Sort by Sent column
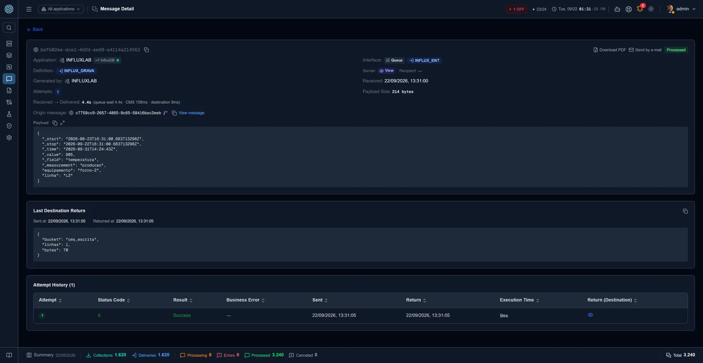The width and height of the screenshot is (703, 363). 320,300
